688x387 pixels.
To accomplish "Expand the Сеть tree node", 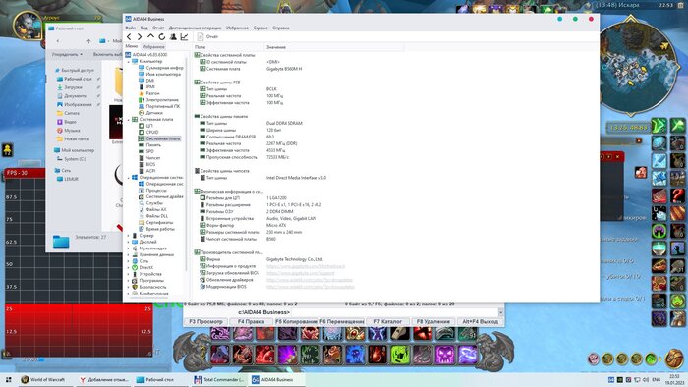I will (129, 261).
